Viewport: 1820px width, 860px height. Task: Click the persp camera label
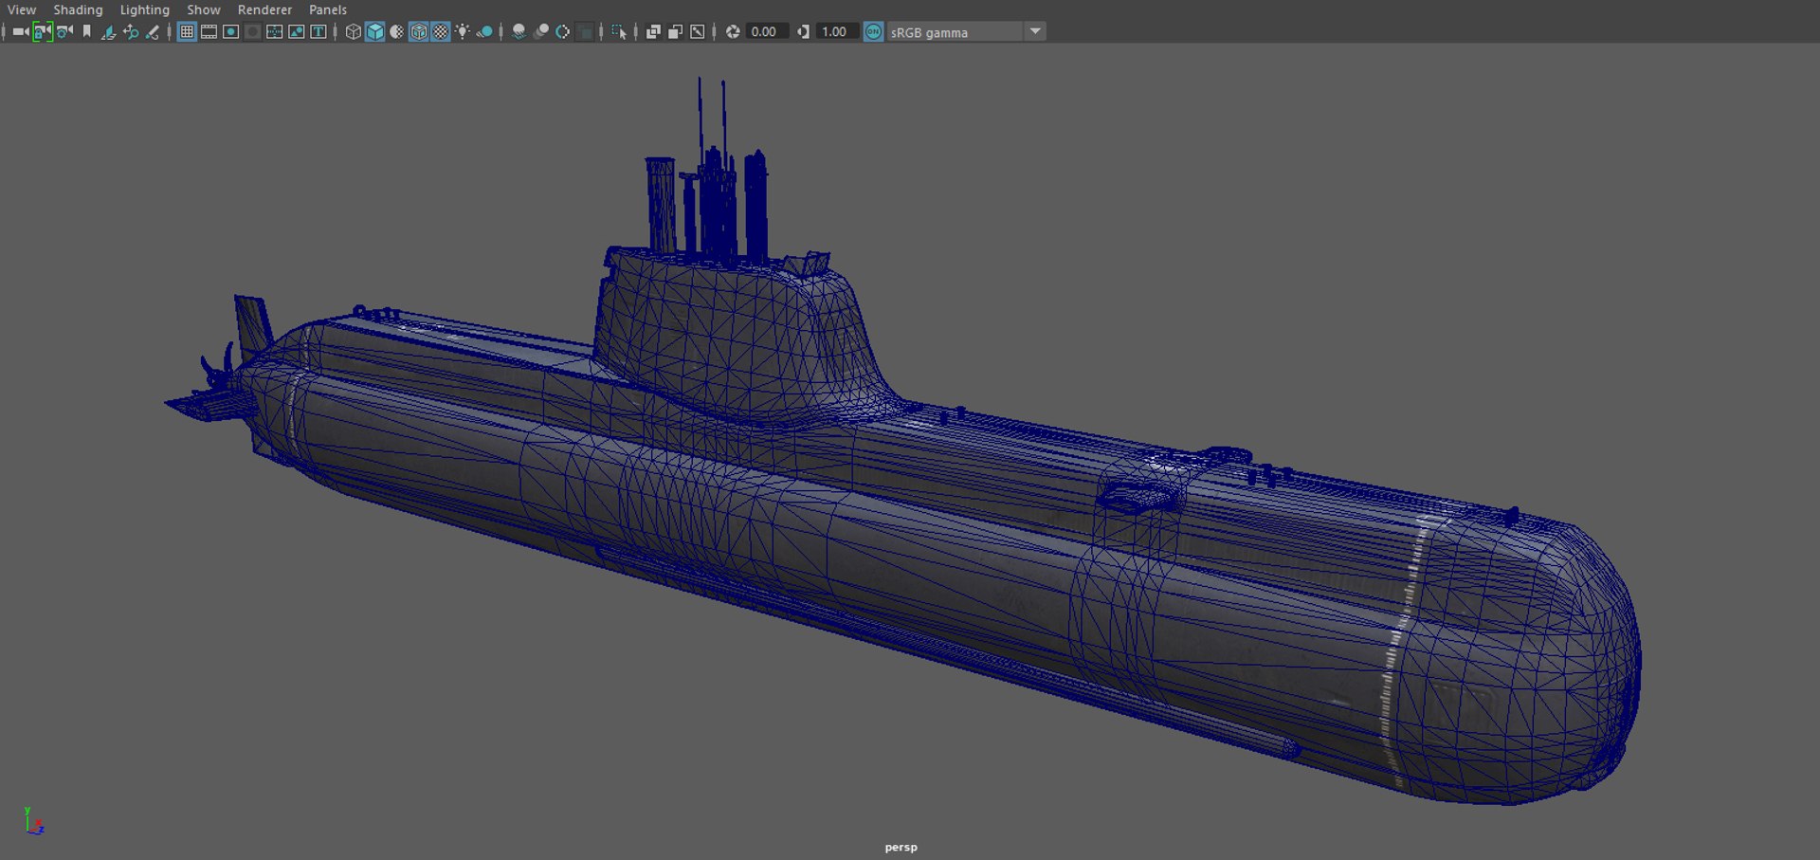pos(901,847)
